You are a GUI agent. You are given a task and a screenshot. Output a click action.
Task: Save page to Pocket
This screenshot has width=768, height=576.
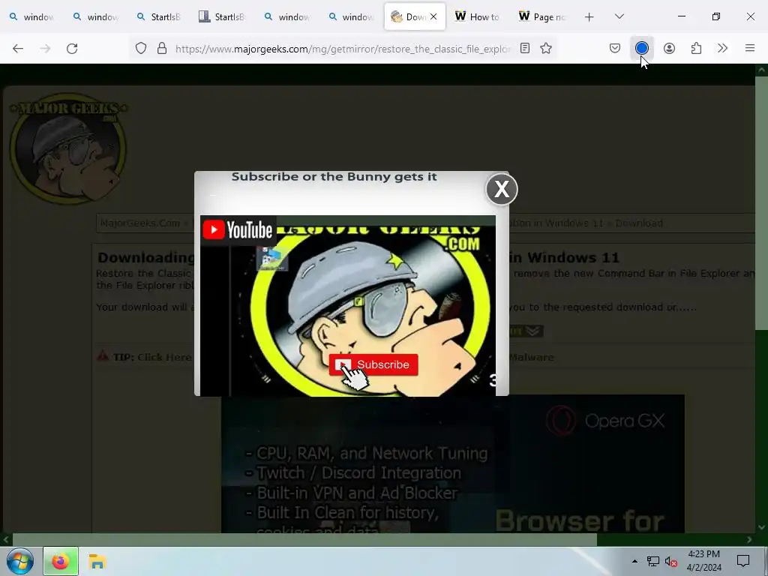pyautogui.click(x=615, y=48)
